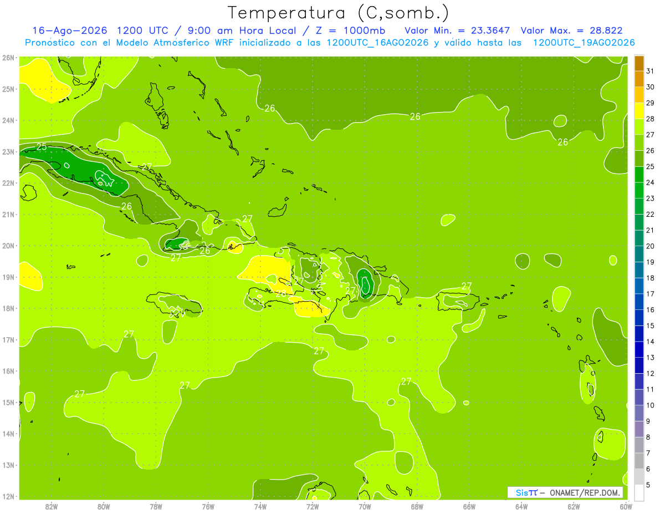The height and width of the screenshot is (514, 665).
Task: Click the "16N" latitude axis label
Action: point(8,371)
